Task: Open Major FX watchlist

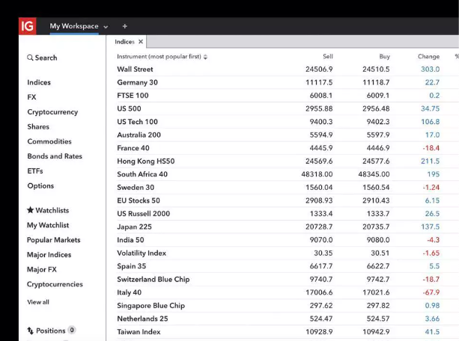Action: point(42,269)
